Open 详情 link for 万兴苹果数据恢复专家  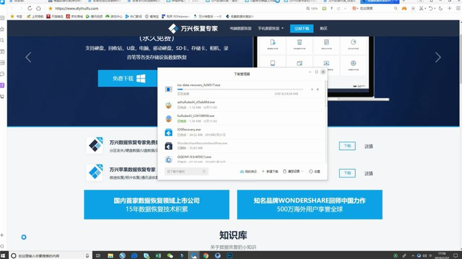point(369,173)
